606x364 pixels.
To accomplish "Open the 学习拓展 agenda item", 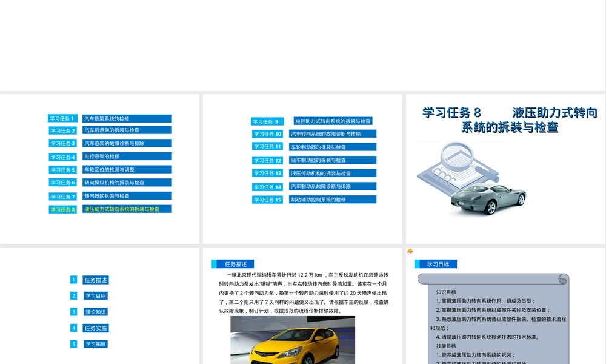I will (x=96, y=344).
